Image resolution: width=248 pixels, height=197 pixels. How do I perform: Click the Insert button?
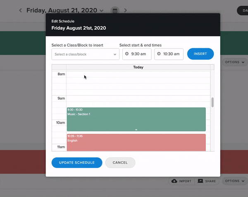click(x=200, y=54)
